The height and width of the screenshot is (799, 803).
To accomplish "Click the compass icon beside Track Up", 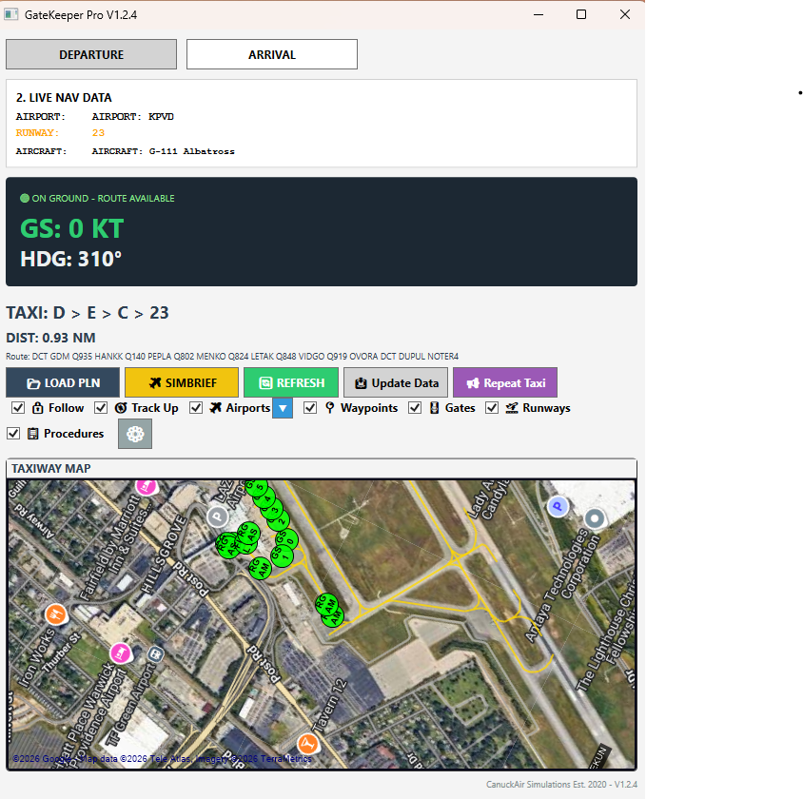I will pyautogui.click(x=121, y=408).
